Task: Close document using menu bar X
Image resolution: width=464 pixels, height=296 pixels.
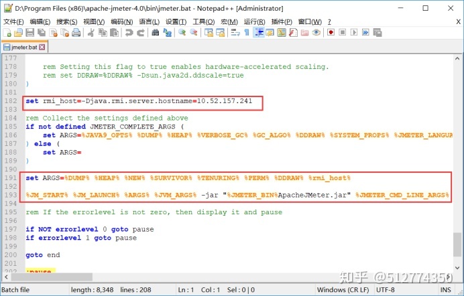Action: 458,22
